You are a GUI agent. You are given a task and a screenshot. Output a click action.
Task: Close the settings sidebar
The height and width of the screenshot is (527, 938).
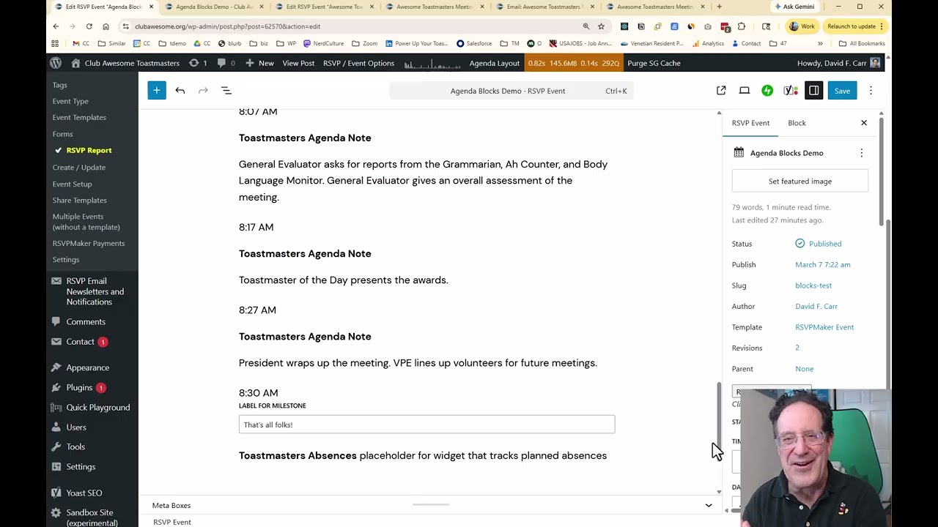tap(864, 123)
